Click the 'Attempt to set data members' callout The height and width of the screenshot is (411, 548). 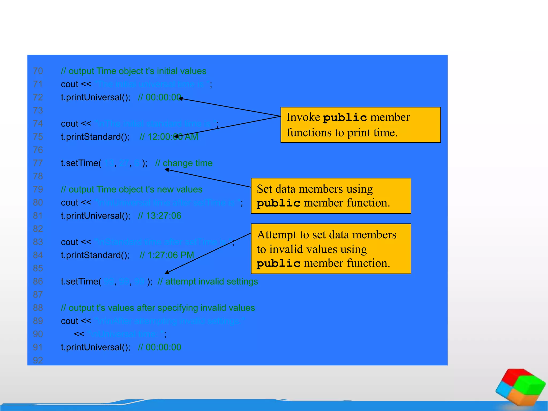pyautogui.click(x=331, y=249)
